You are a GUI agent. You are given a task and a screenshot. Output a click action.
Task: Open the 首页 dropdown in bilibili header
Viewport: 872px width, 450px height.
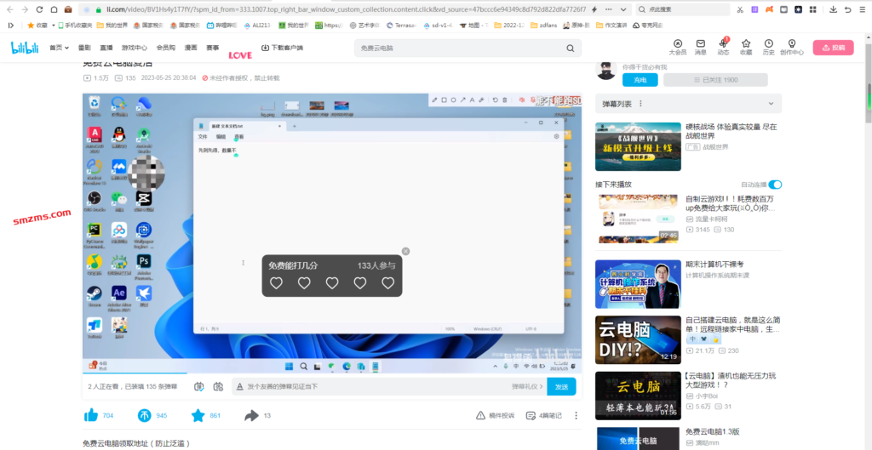click(59, 48)
